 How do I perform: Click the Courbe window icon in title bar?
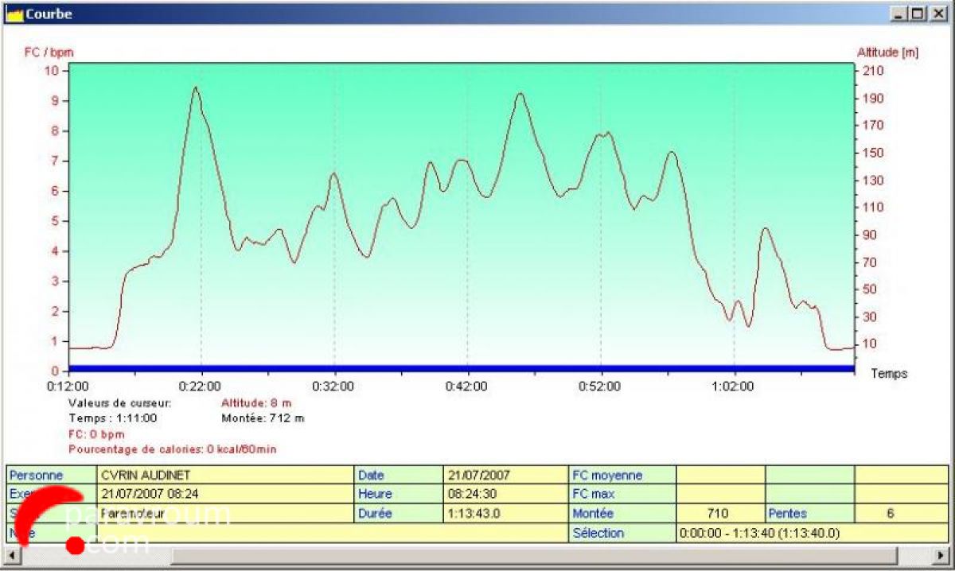pos(14,14)
